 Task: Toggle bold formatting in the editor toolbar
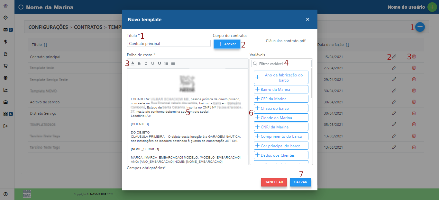pyautogui.click(x=139, y=64)
